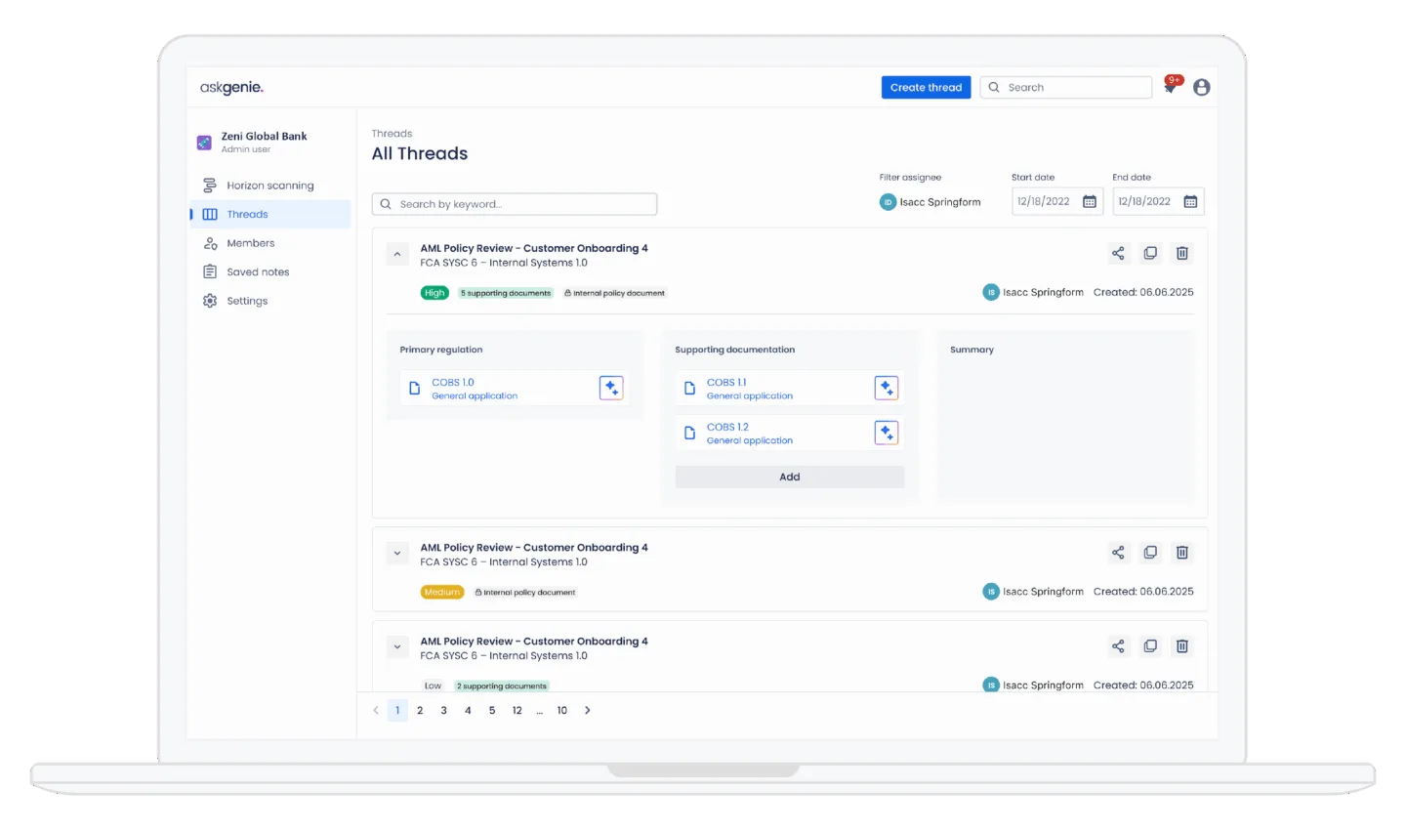
Task: Click the Search by keyword field
Action: click(x=515, y=204)
